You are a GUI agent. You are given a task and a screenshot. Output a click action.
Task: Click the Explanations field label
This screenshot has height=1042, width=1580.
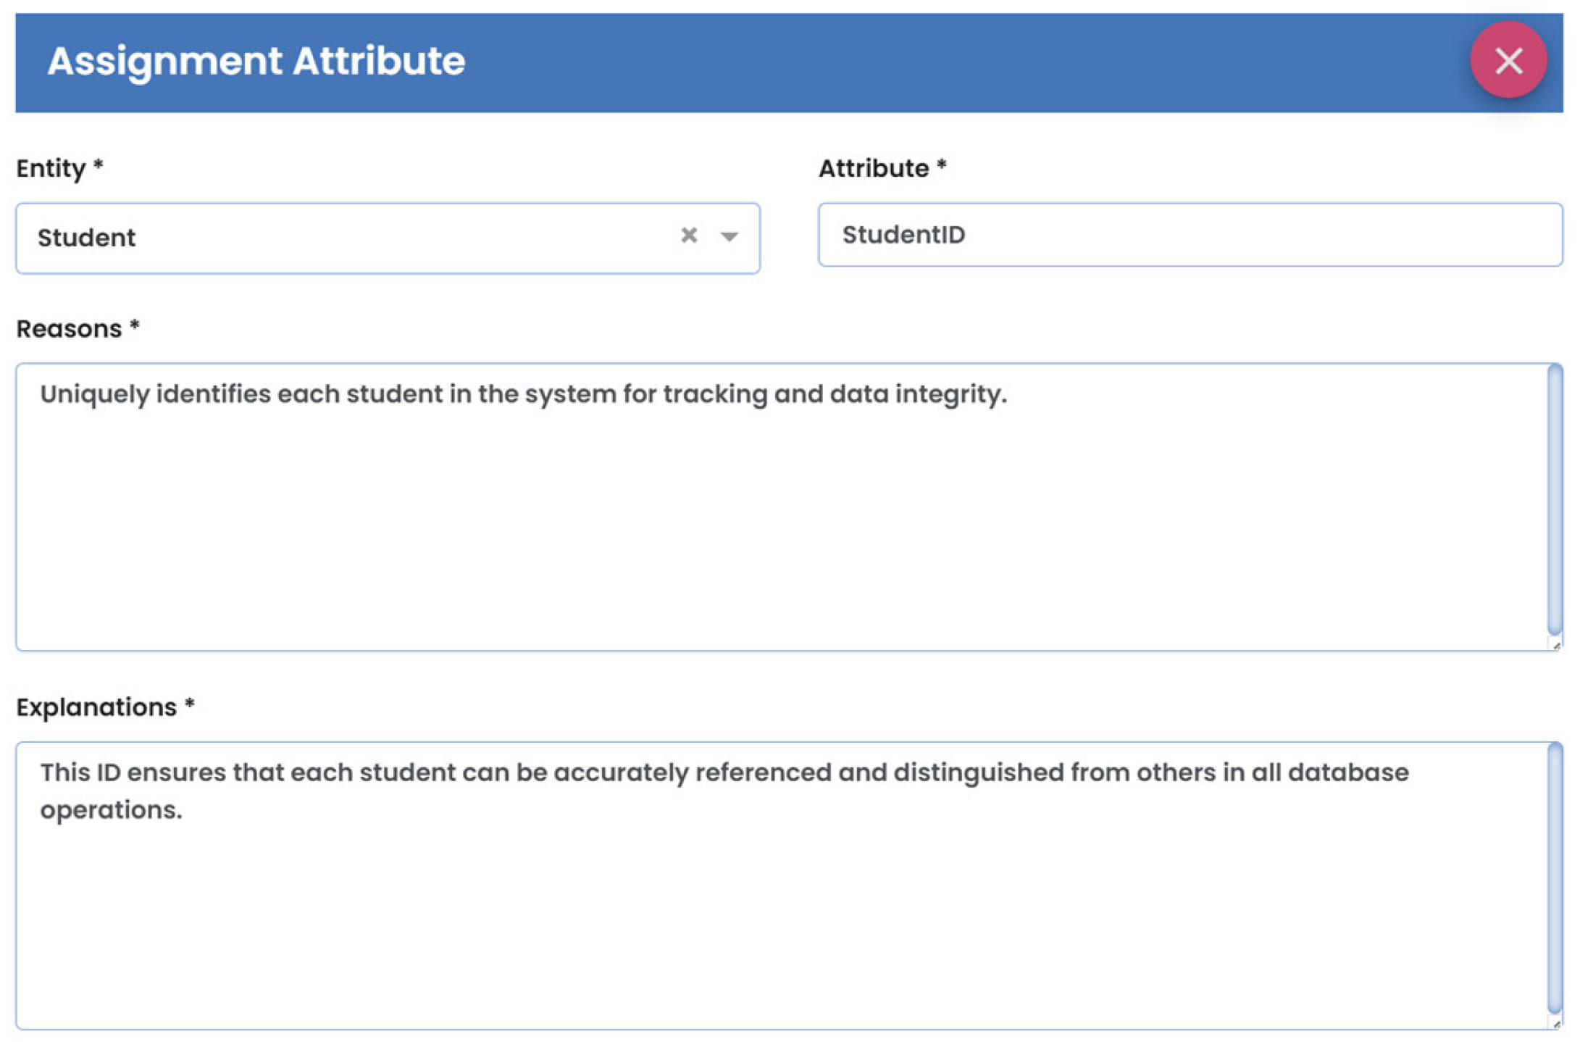(x=96, y=707)
